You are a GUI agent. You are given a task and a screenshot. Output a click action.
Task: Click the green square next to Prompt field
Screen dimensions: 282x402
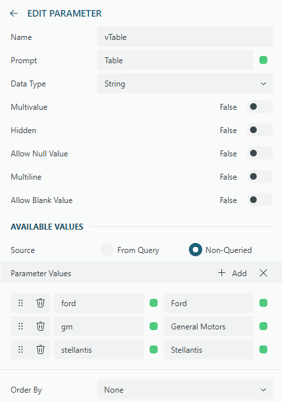pos(263,60)
